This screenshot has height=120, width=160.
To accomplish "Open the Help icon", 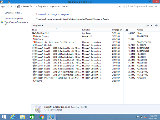I will pos(156,25).
